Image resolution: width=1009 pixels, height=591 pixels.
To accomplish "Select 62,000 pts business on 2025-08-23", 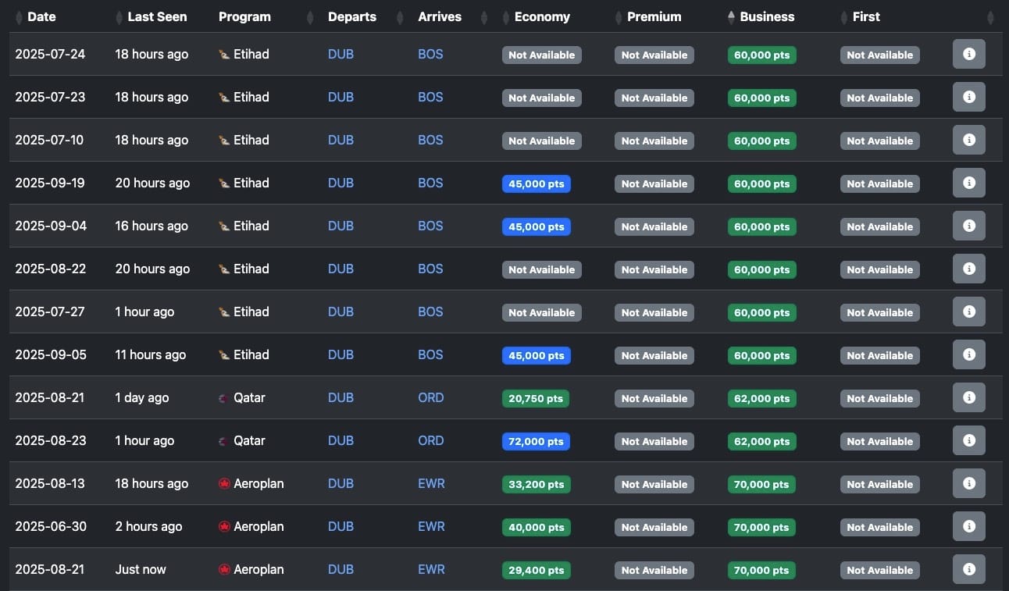I will (x=761, y=442).
